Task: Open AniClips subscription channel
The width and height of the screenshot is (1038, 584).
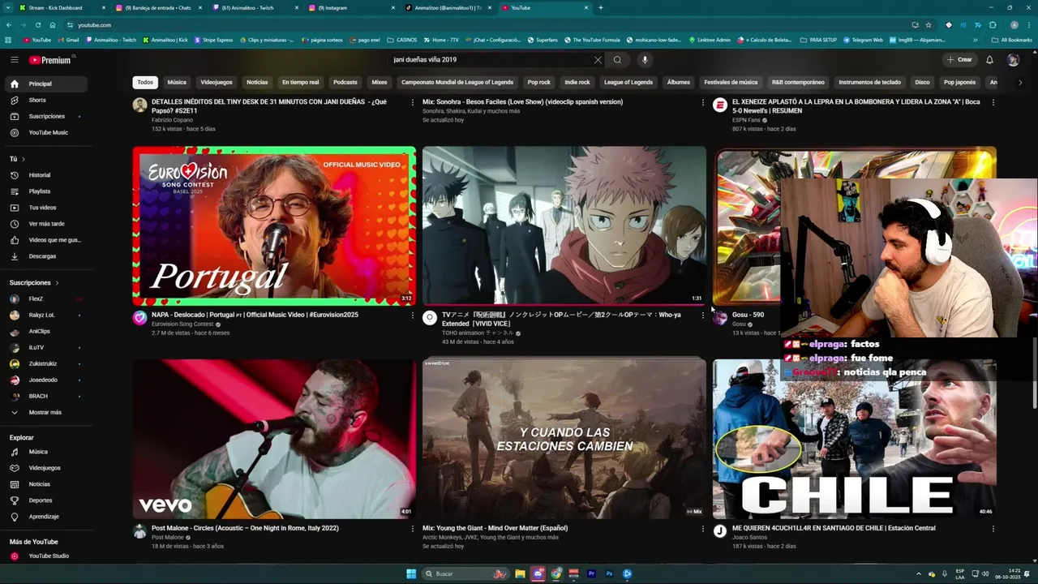Action: point(45,332)
